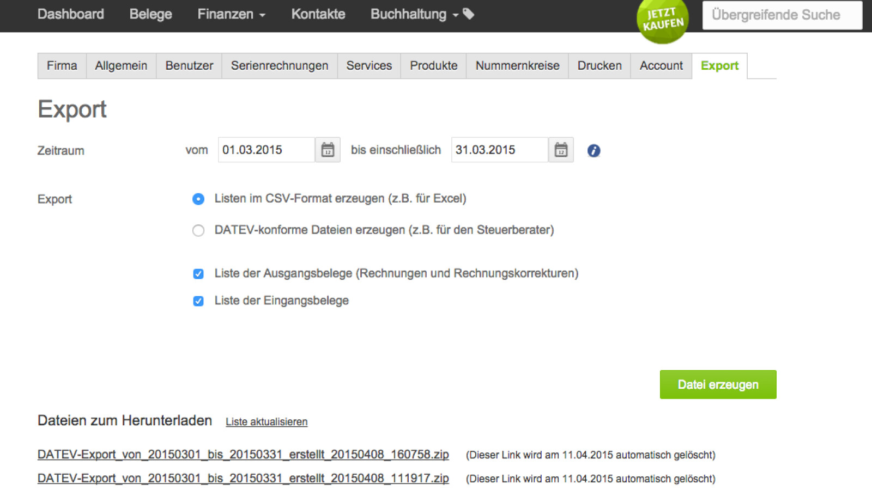Click the Datei erzeugen button
The image size is (872, 490).
(718, 384)
